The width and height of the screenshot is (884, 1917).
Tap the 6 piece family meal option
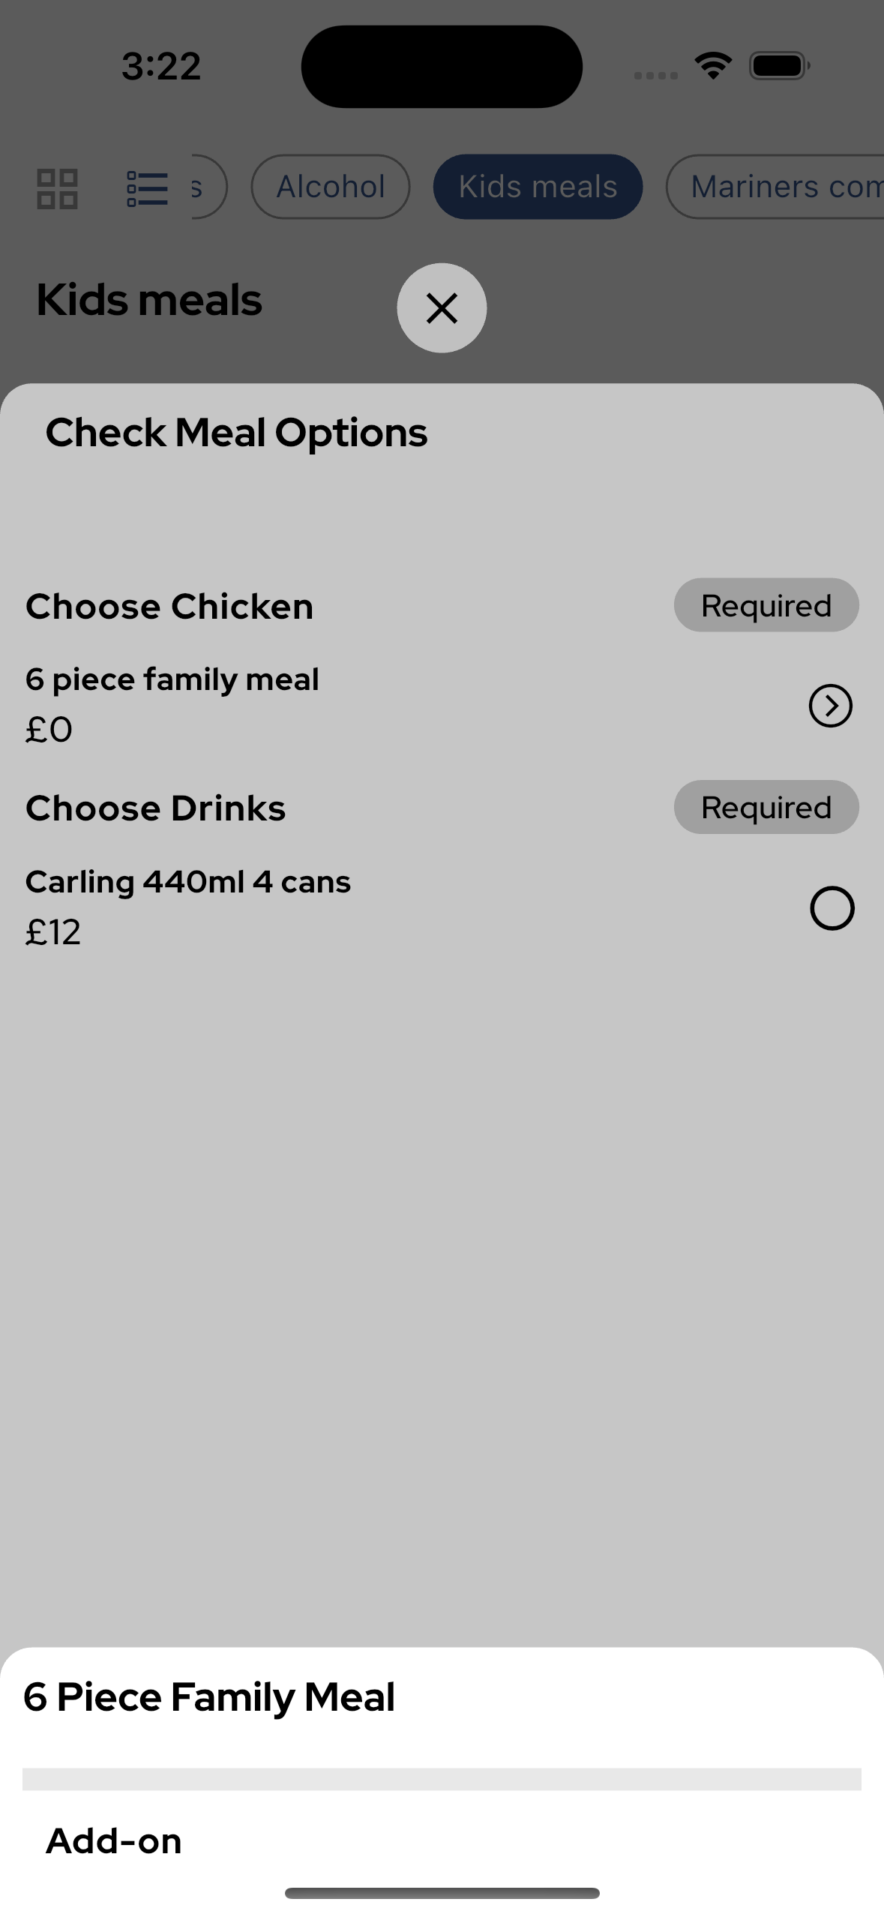click(172, 679)
